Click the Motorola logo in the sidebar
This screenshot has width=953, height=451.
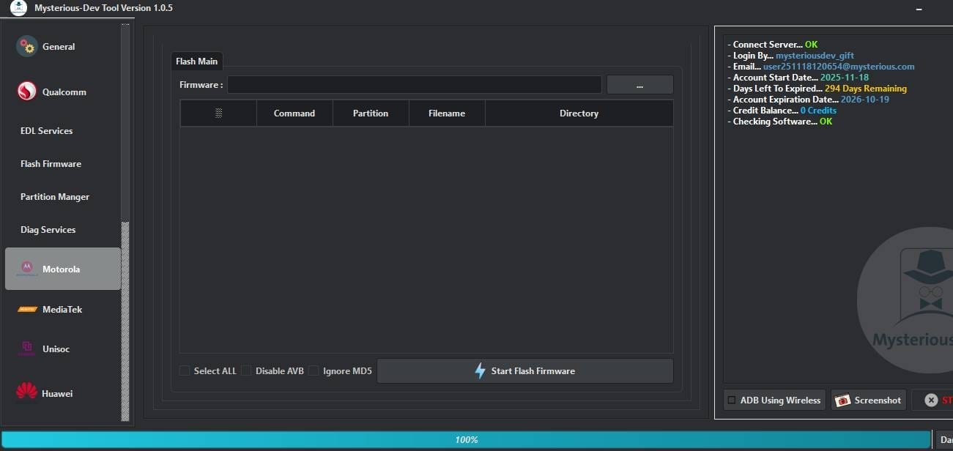tap(26, 268)
